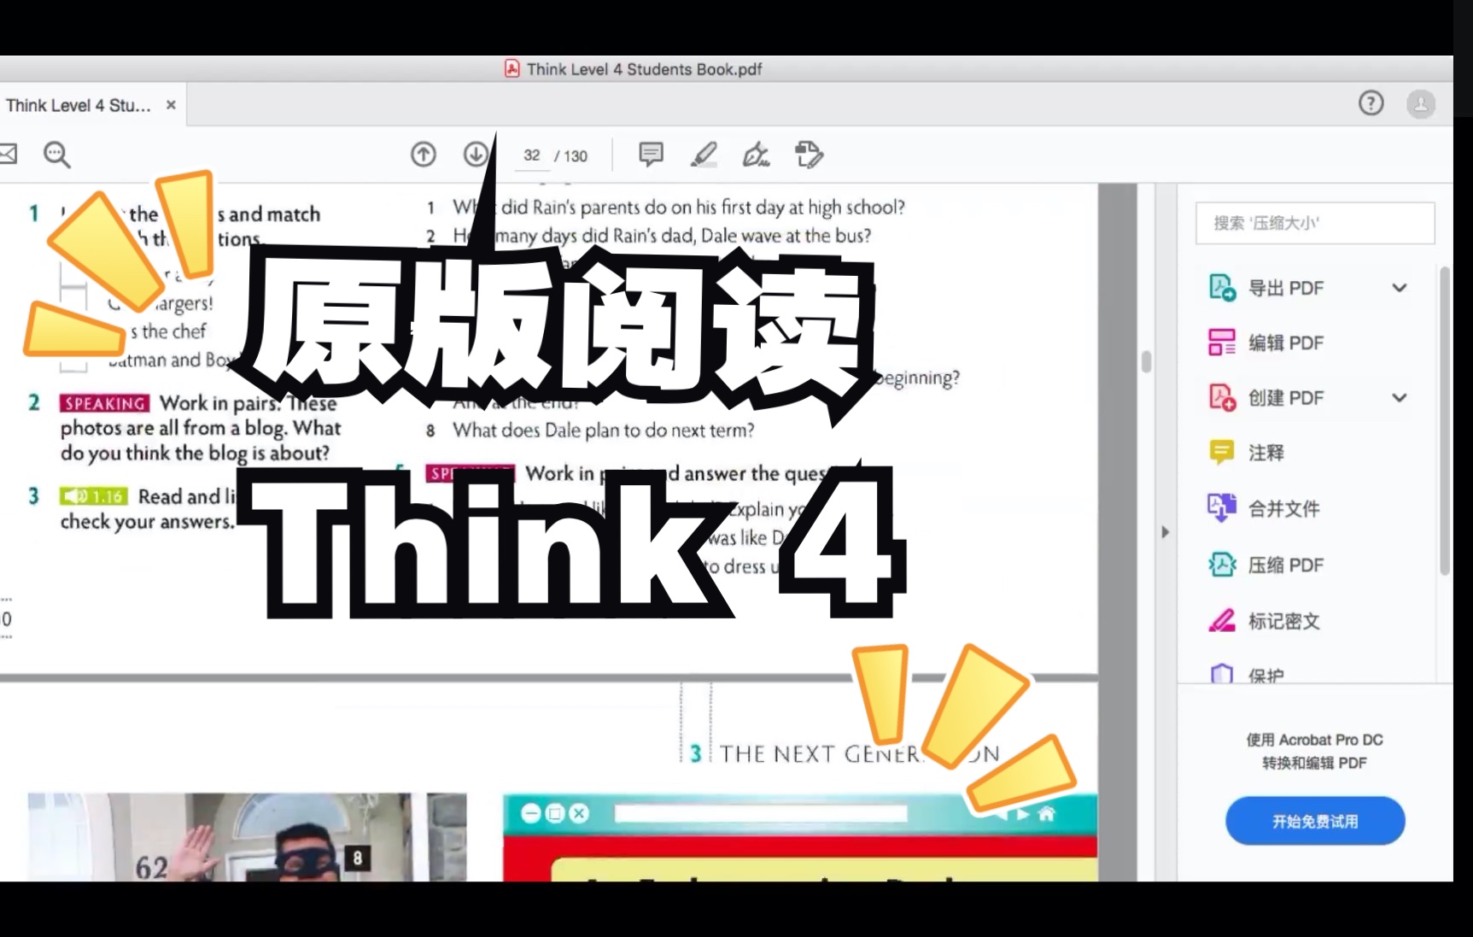The height and width of the screenshot is (937, 1473).
Task: Click the stamp edit toolbar icon
Action: click(809, 155)
